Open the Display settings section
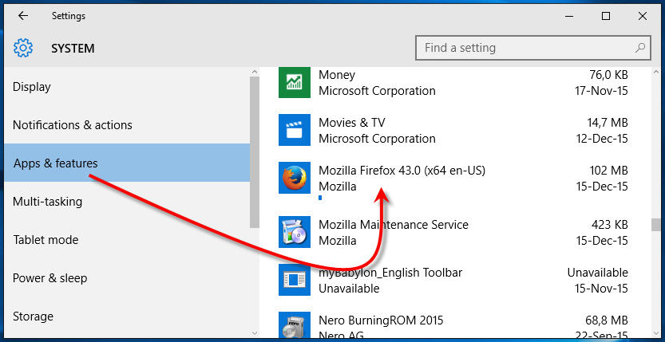The height and width of the screenshot is (342, 665). click(32, 87)
